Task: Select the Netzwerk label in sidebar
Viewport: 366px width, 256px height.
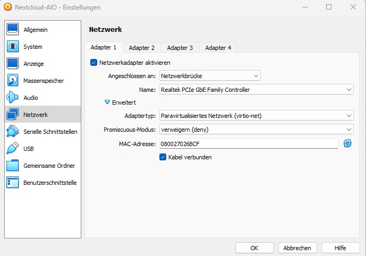Action: [x=36, y=115]
